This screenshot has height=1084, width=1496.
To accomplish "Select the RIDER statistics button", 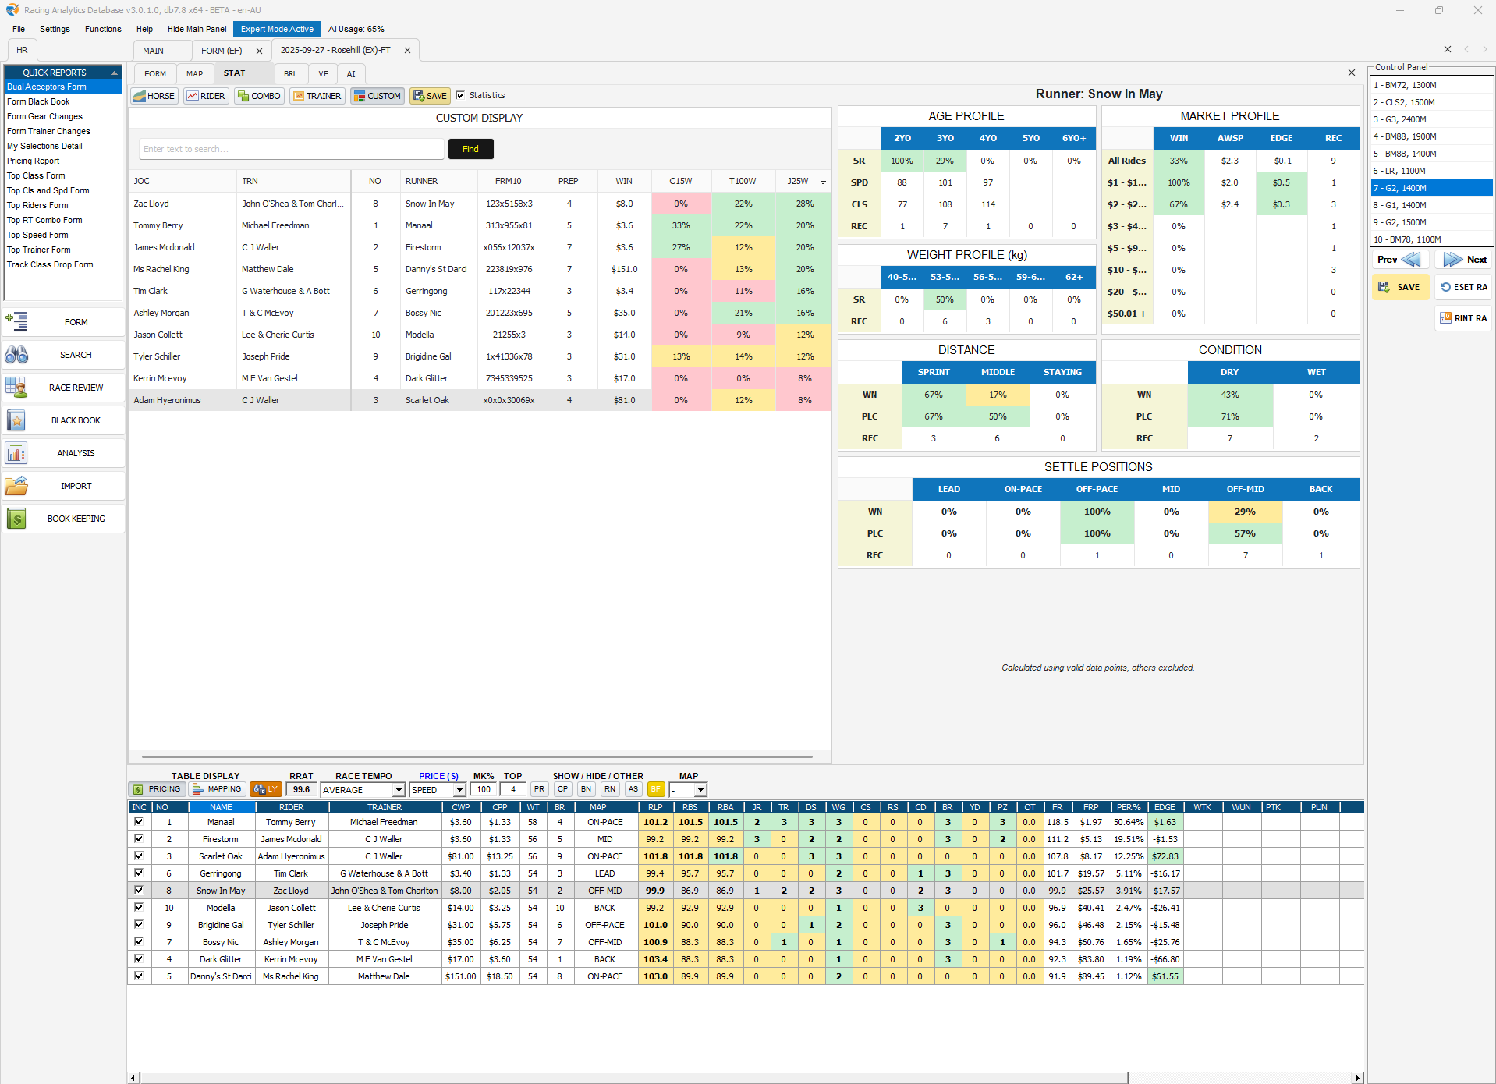I will coord(206,96).
